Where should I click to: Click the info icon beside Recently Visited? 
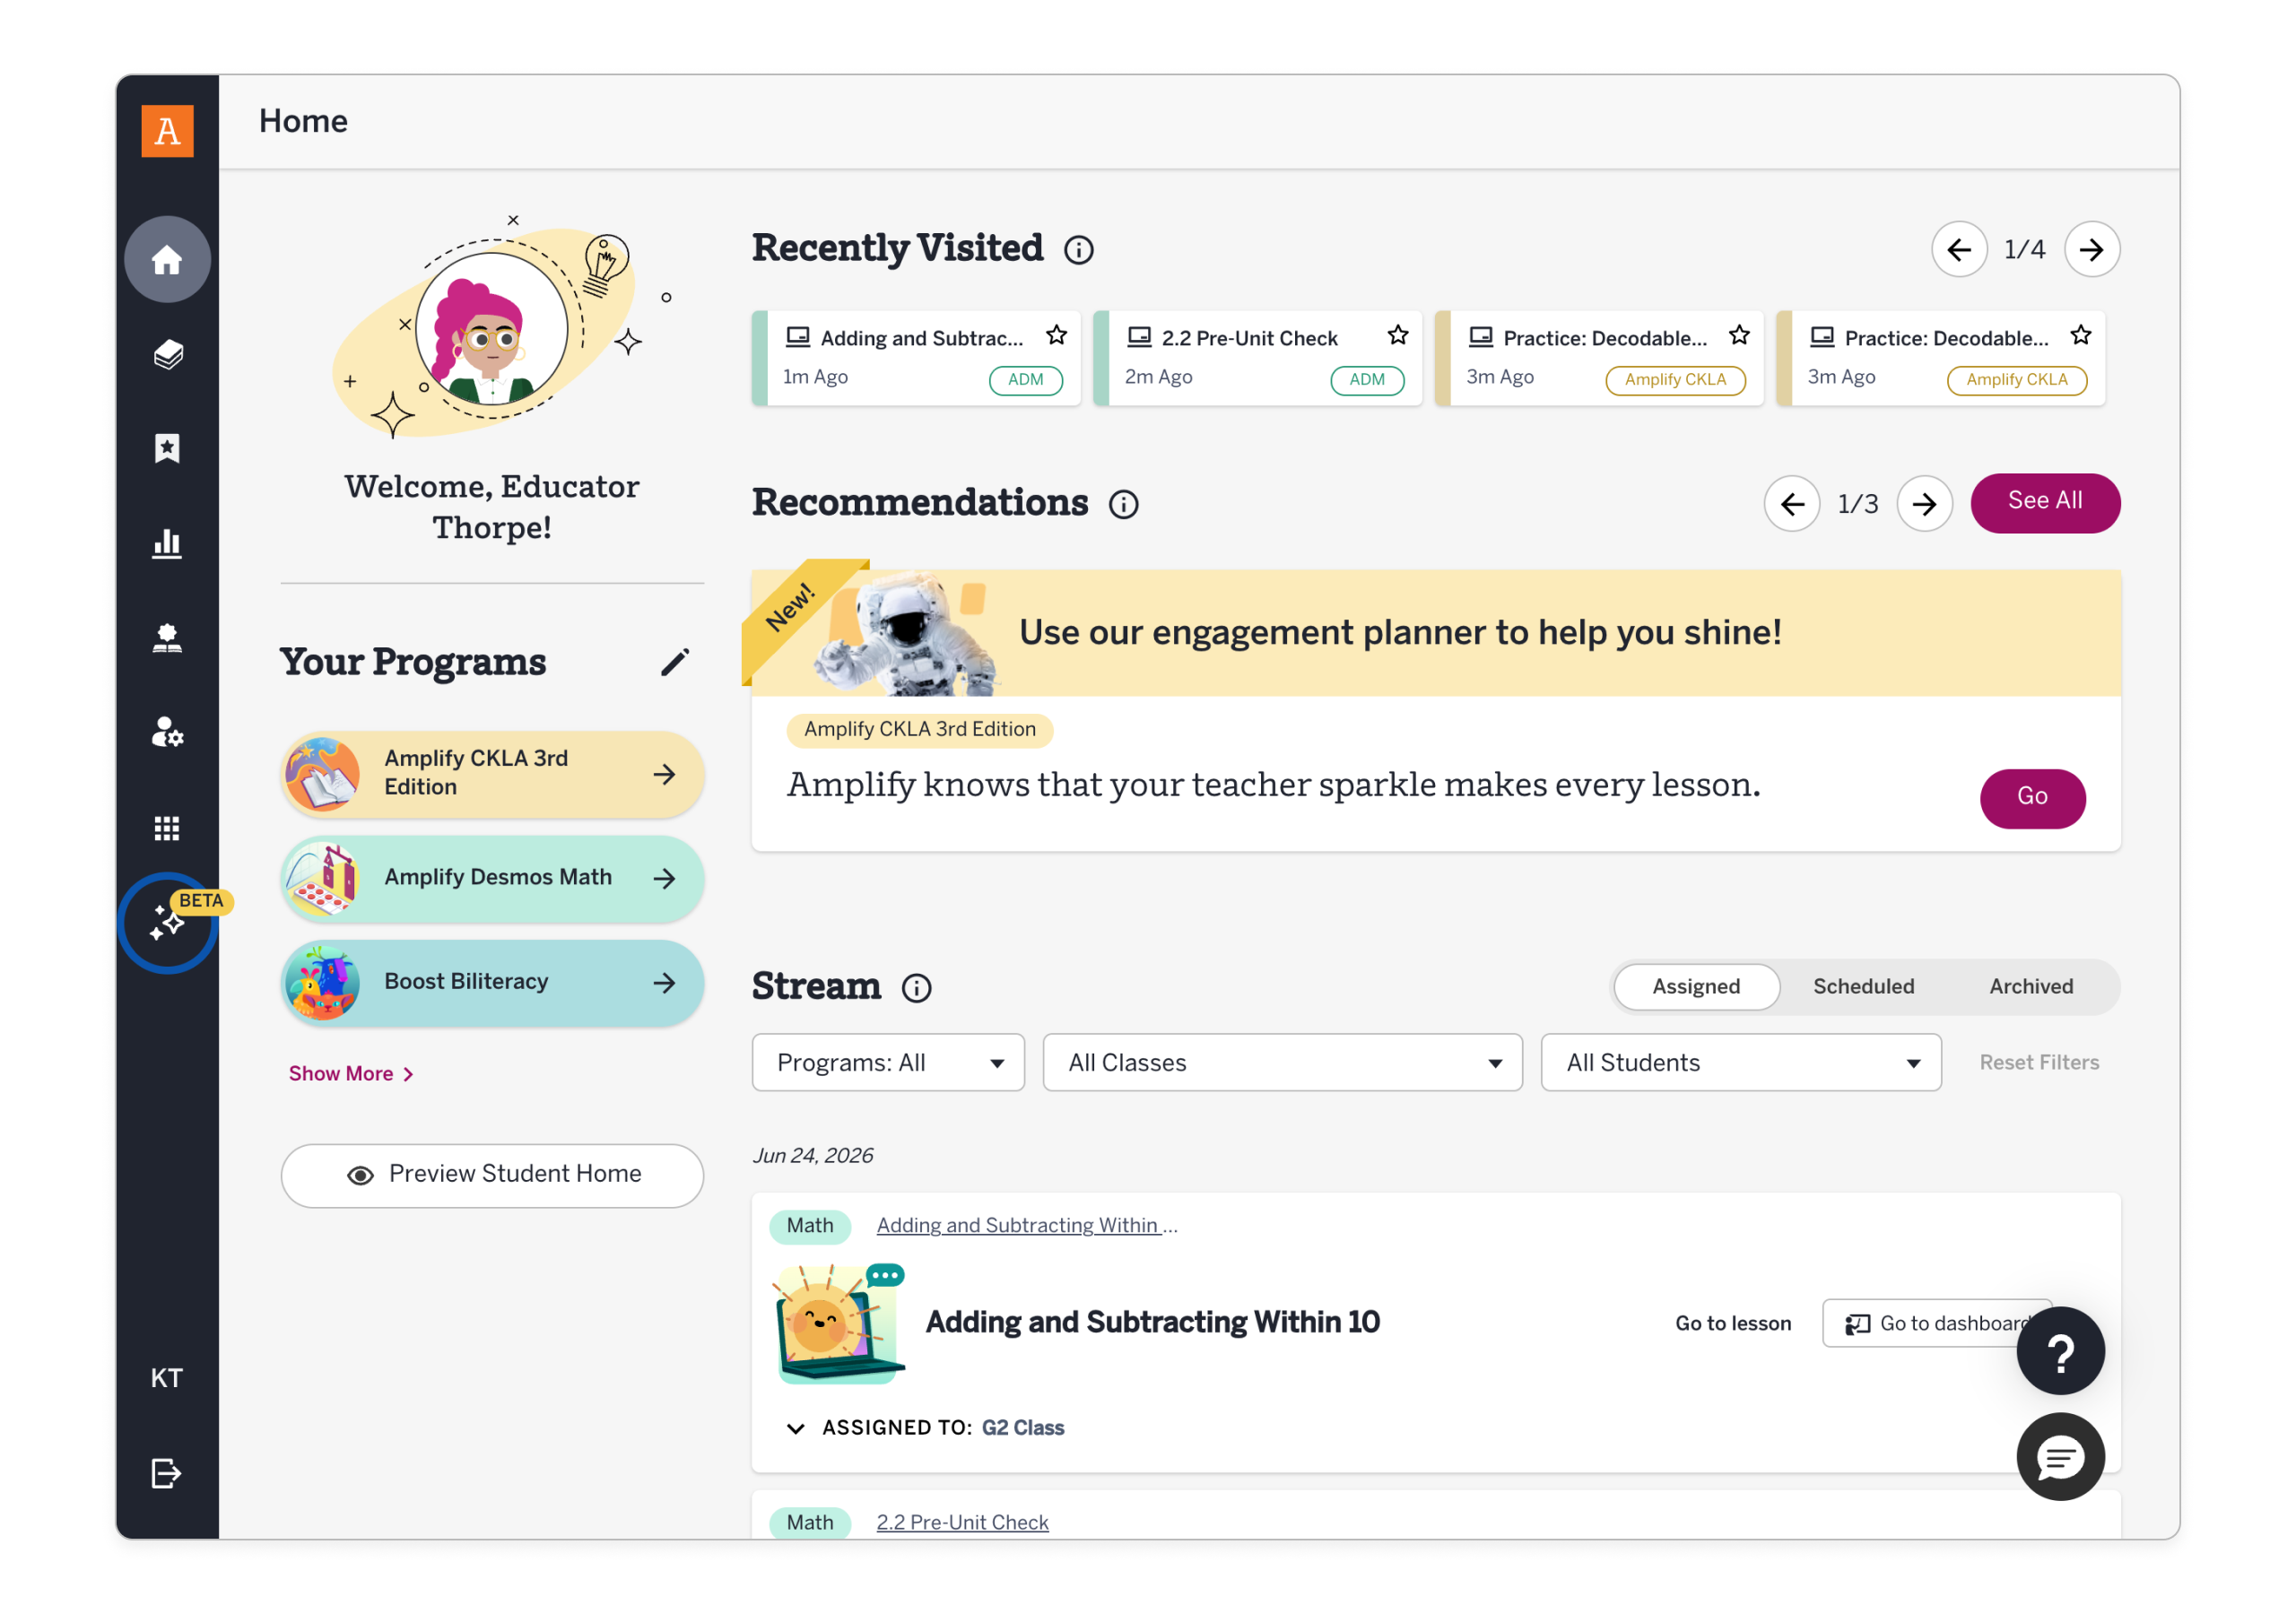tap(1078, 250)
